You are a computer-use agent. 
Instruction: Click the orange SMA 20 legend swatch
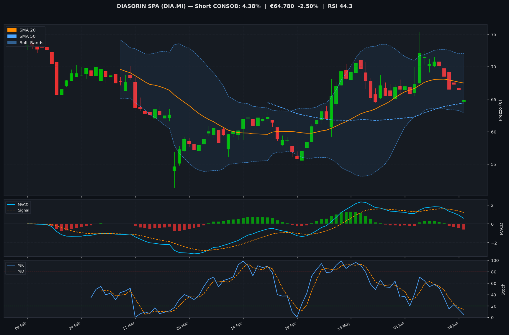(12, 30)
